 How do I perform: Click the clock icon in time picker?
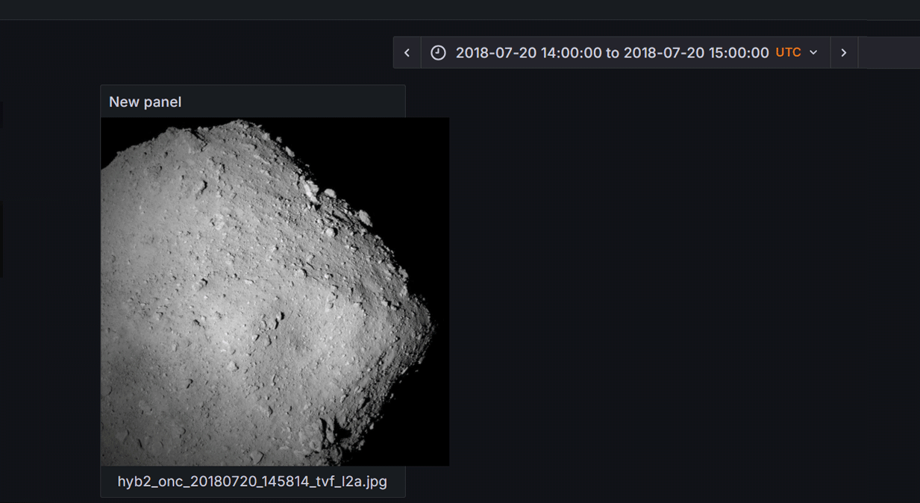439,53
